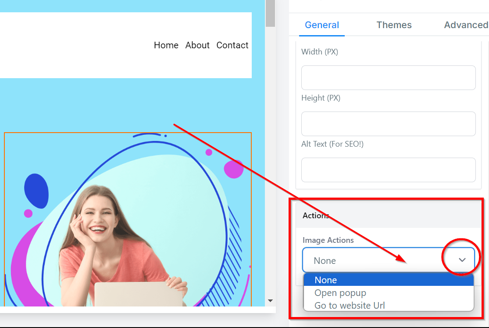Select None in the dropdown list
Viewport: 489px width, 328px height.
388,280
